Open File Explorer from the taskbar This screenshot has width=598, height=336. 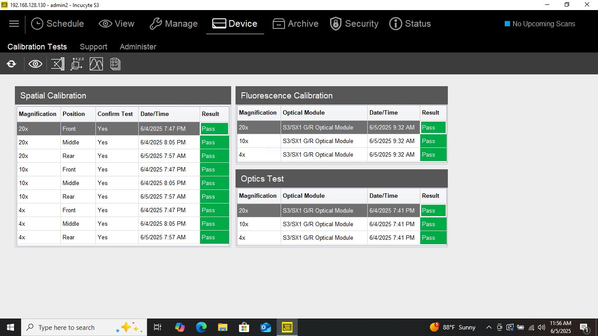tap(222, 327)
